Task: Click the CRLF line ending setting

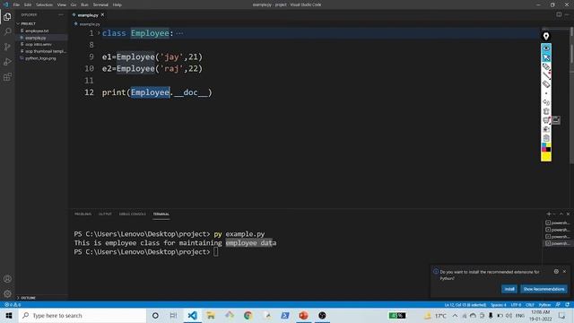Action: pyautogui.click(x=530, y=305)
